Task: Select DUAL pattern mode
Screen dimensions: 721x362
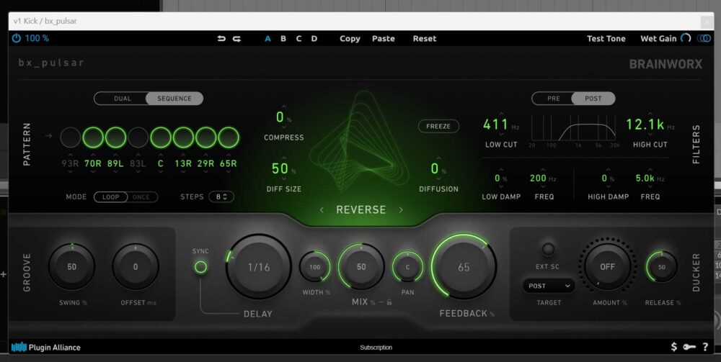Action: tap(123, 99)
